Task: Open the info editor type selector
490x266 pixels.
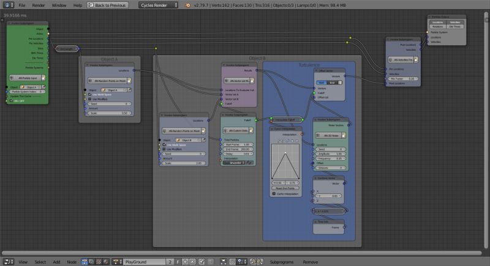Action: [9, 5]
